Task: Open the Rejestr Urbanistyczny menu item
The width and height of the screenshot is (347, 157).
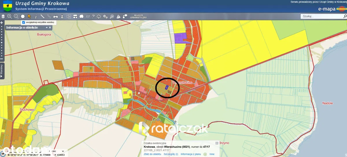Action: (139, 16)
